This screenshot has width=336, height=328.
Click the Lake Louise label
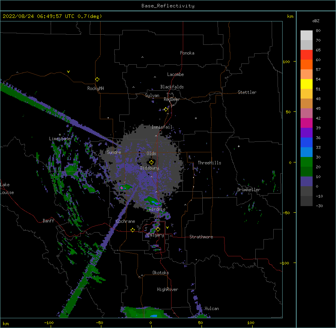pos(7,189)
